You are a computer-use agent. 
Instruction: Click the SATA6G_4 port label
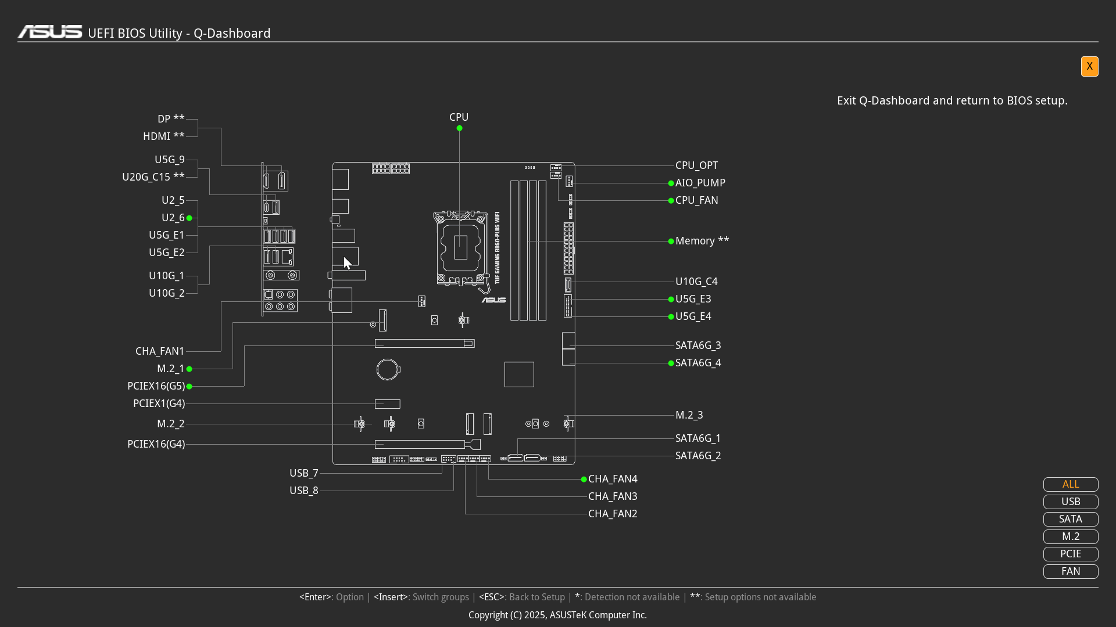coord(697,363)
